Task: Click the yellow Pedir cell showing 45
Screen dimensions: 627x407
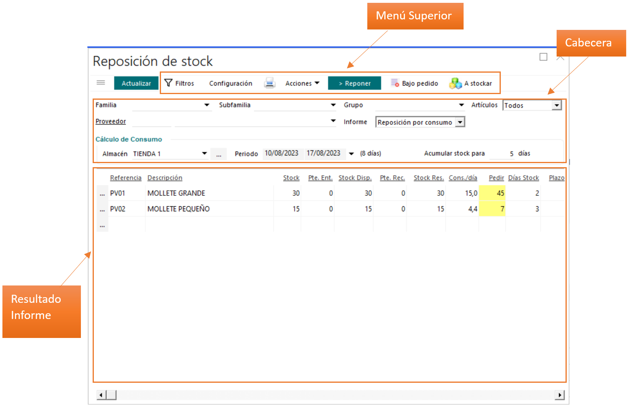Action: click(x=492, y=193)
